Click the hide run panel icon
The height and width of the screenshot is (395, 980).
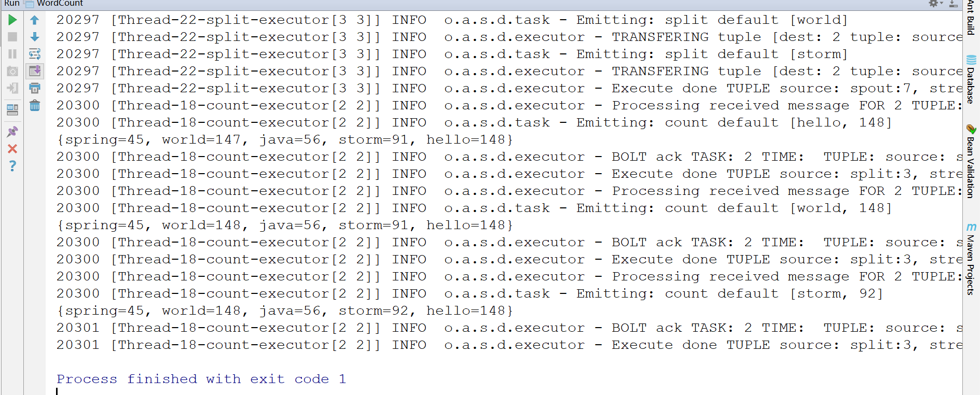[954, 4]
